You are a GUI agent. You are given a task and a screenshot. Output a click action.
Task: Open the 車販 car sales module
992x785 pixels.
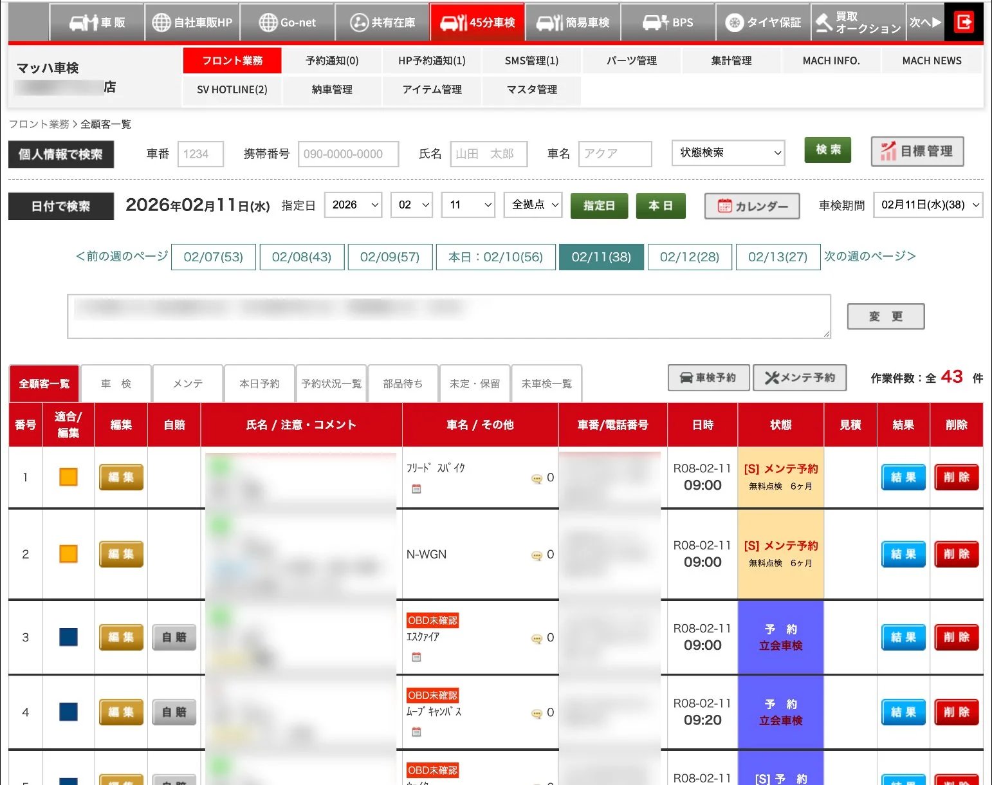point(97,23)
